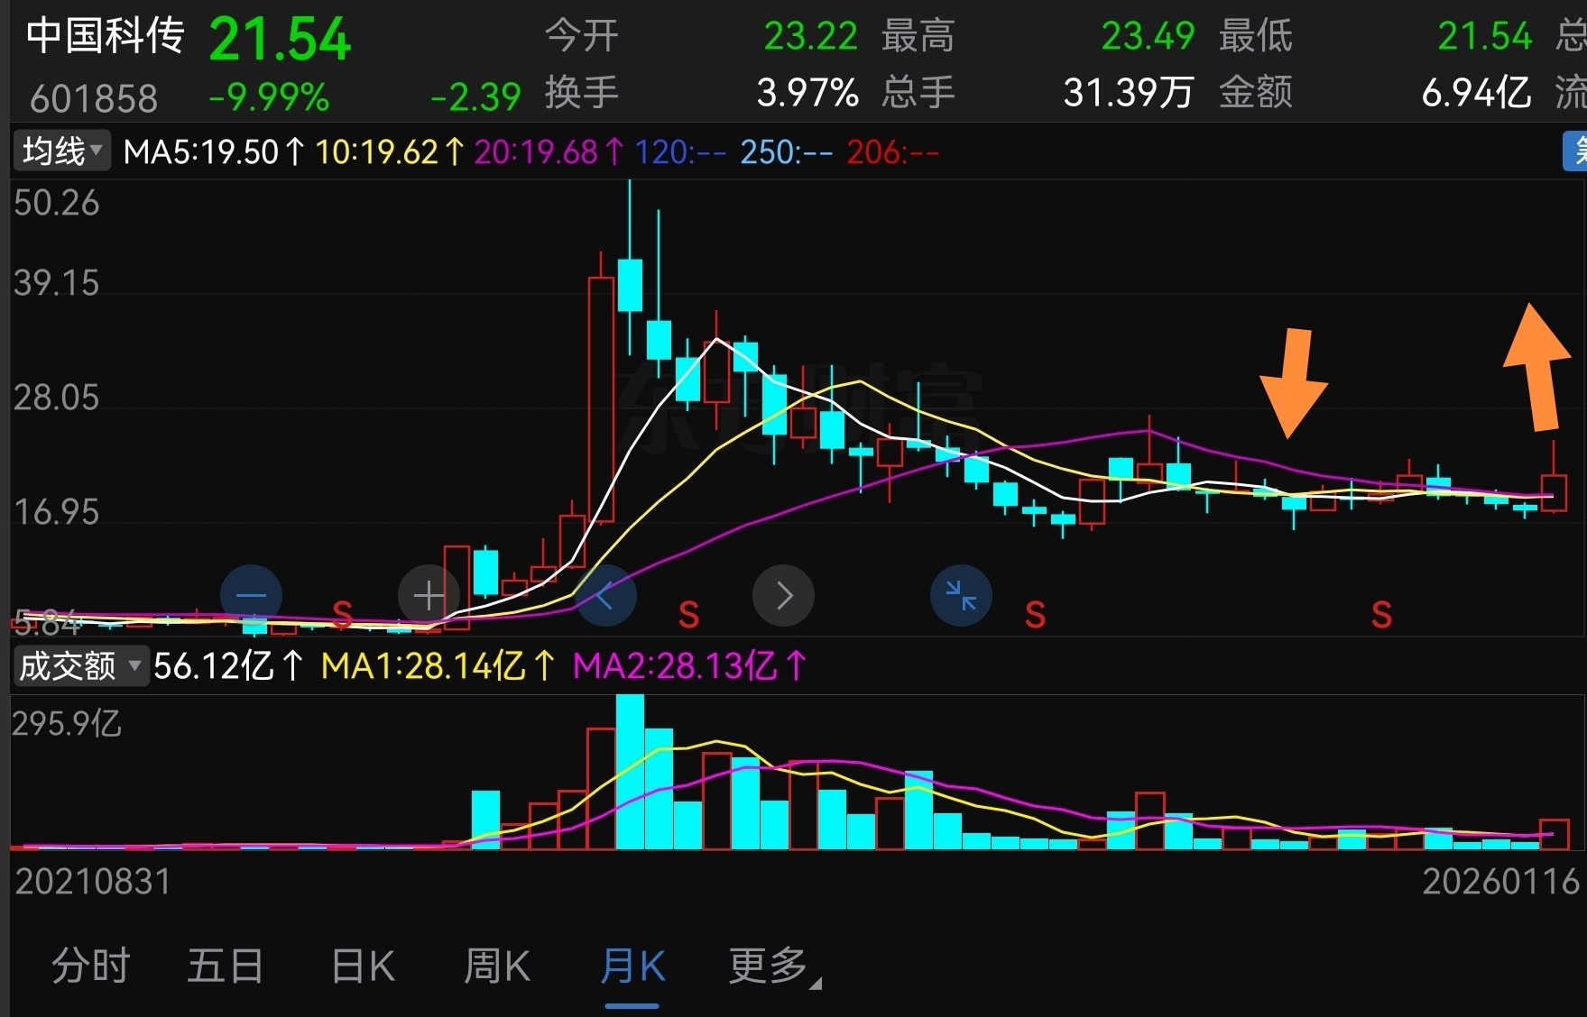
Task: Tap the start date 20210831
Action: (x=93, y=882)
